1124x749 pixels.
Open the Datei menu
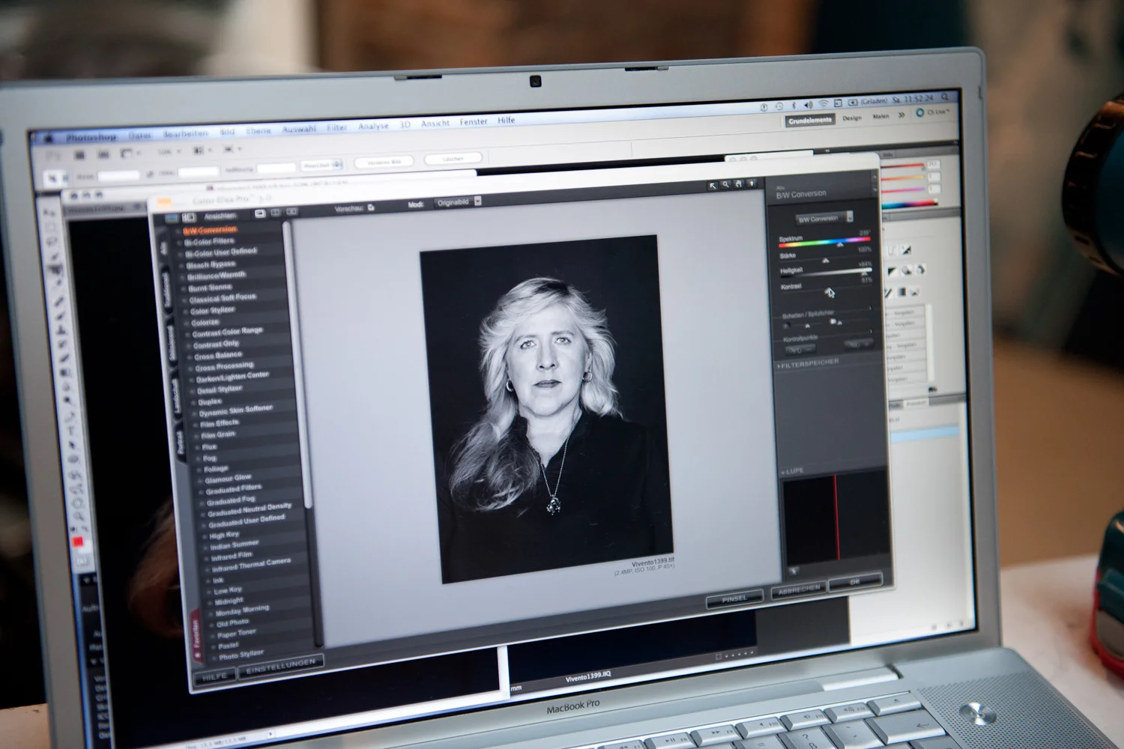click(x=139, y=136)
